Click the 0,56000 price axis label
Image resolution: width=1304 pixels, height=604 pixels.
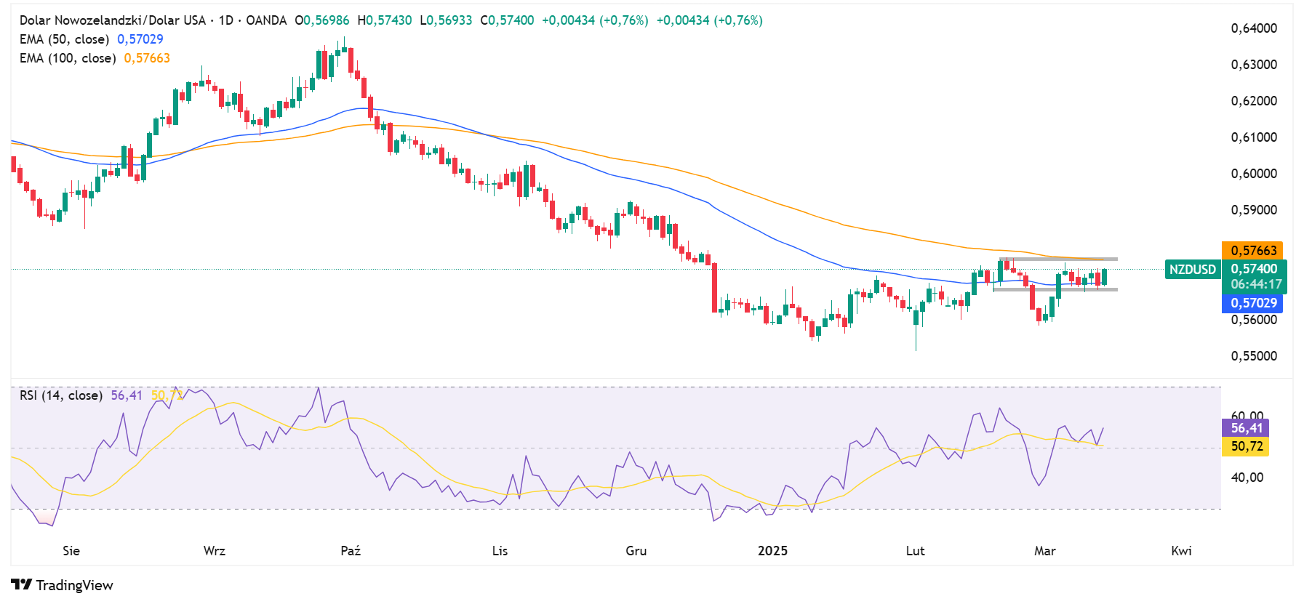[x=1254, y=320]
